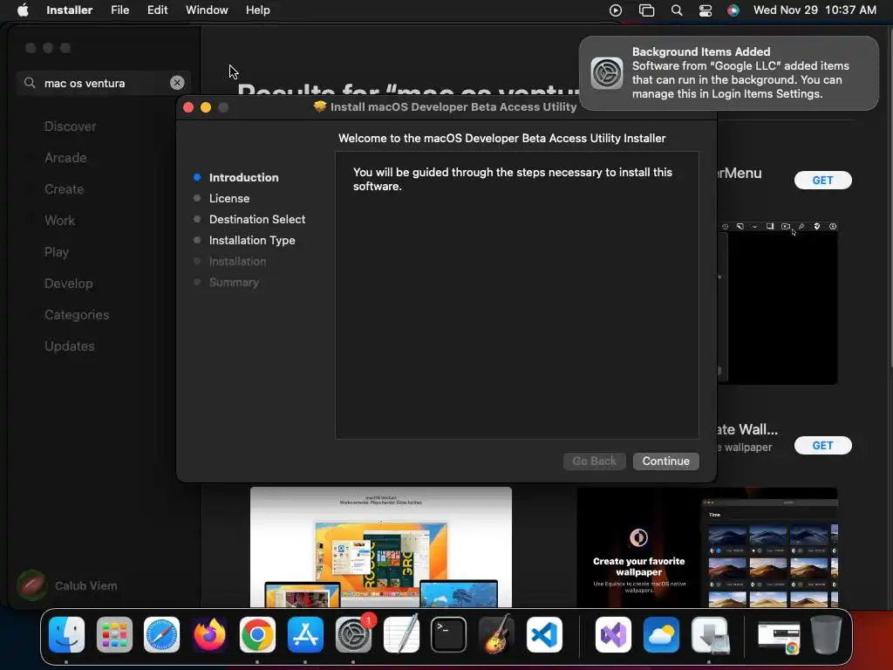Image resolution: width=893 pixels, height=670 pixels.
Task: Open the cloud weather app in Dock
Action: (x=661, y=635)
